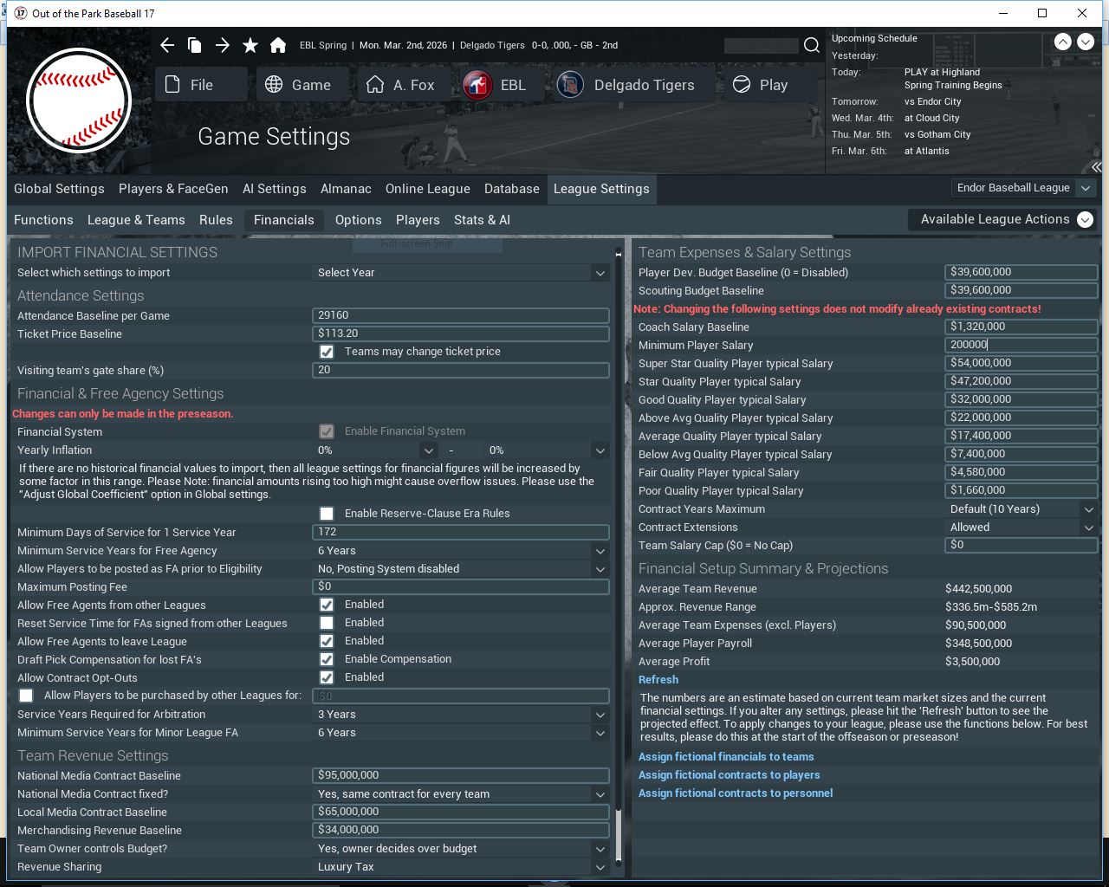Open the AI Settings tab
This screenshot has width=1109, height=887.
coord(275,189)
